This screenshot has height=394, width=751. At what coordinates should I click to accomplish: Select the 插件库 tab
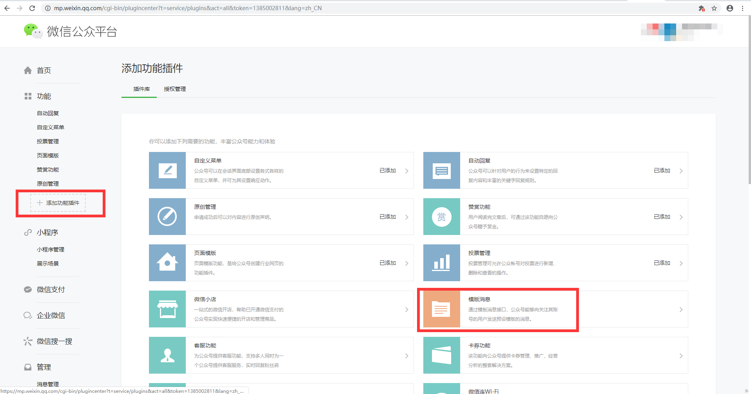(x=141, y=89)
